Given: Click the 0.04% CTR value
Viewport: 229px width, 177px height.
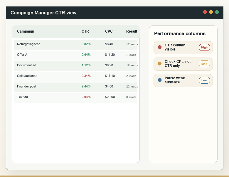Looking at the screenshot, I should 86,97.
